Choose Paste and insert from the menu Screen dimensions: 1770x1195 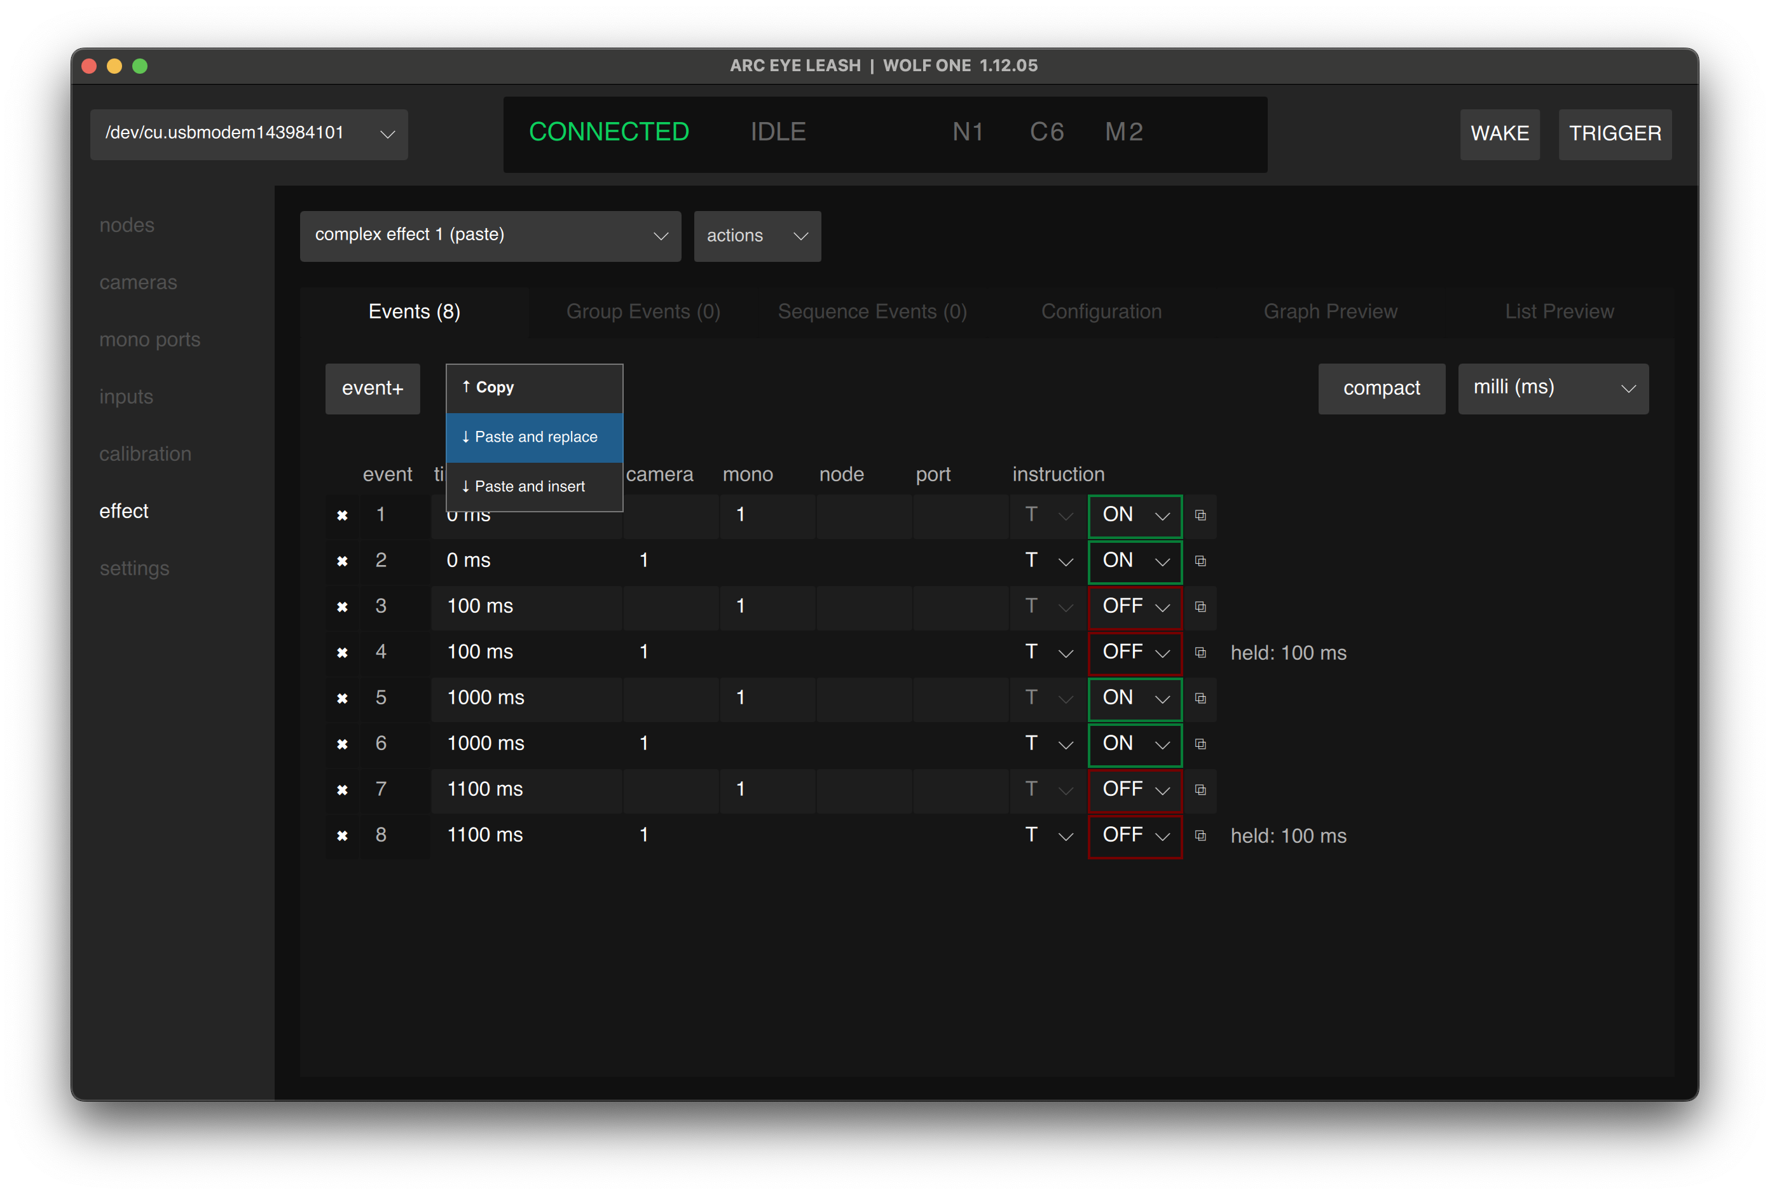[x=530, y=486]
